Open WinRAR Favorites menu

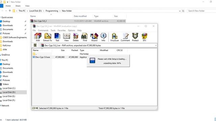(x=61, y=30)
